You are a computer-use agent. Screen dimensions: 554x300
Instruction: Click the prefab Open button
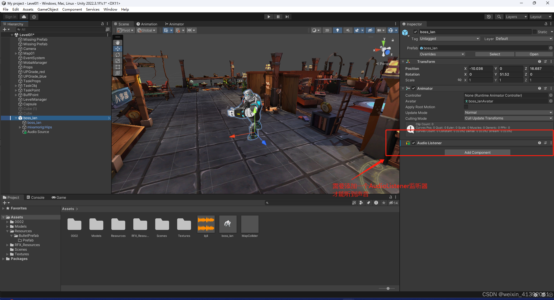tap(534, 54)
